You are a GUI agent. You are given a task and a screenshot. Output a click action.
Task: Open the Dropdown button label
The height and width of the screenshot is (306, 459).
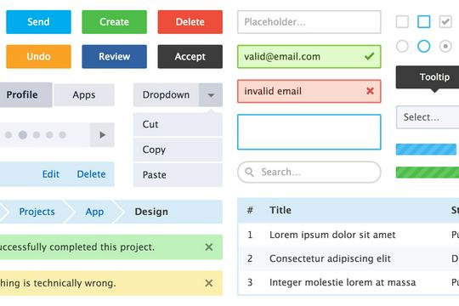[x=167, y=95]
